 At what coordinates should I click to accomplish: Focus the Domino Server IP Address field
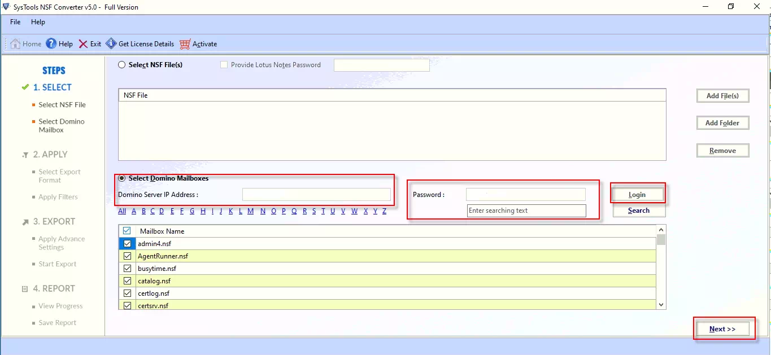click(316, 195)
